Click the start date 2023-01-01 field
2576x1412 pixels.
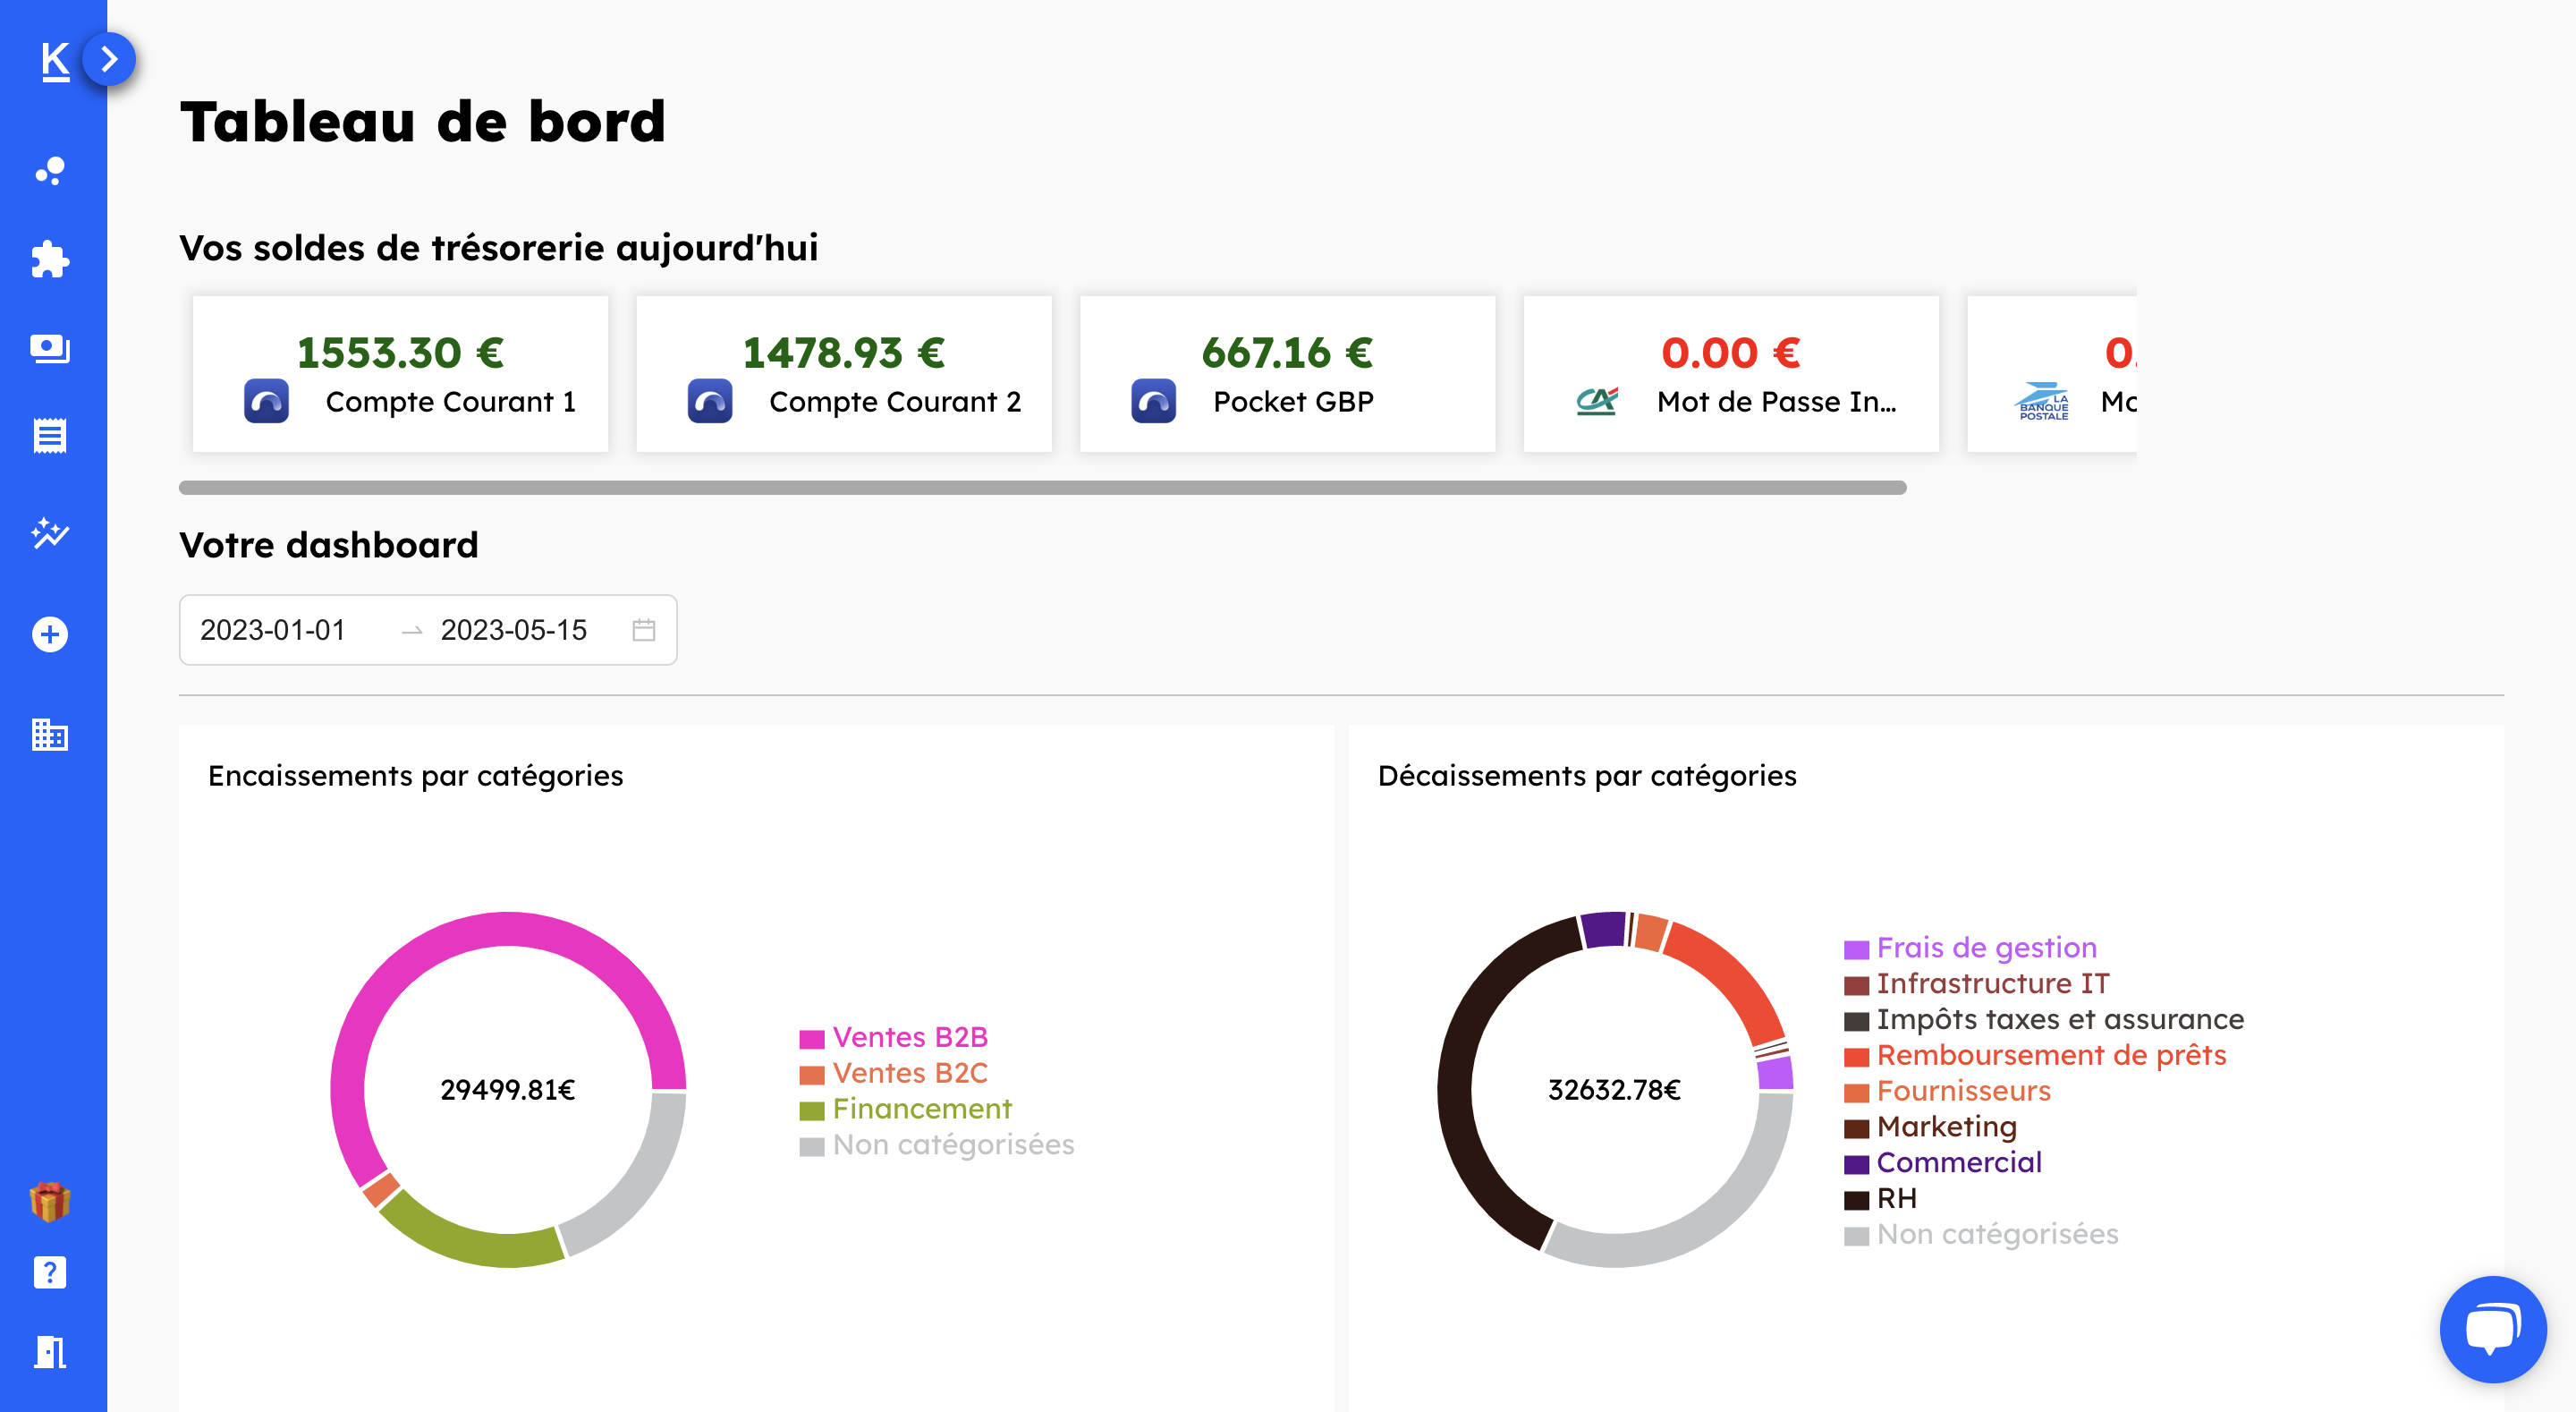coord(273,631)
